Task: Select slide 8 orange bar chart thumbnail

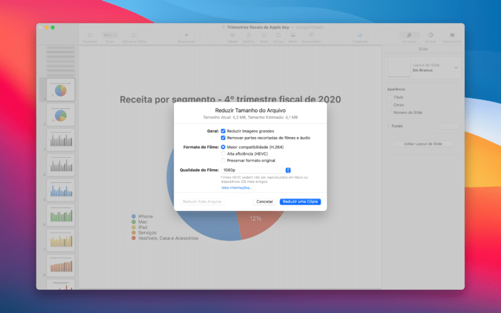Action: click(x=61, y=265)
